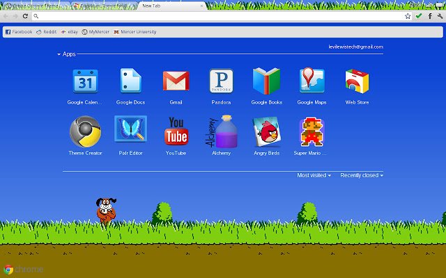The height and width of the screenshot is (278, 446).
Task: Close the New Tab tab
Action: pyautogui.click(x=201, y=6)
